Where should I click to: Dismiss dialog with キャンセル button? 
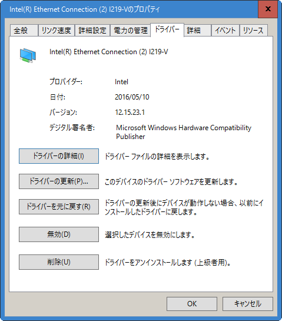[248, 304]
